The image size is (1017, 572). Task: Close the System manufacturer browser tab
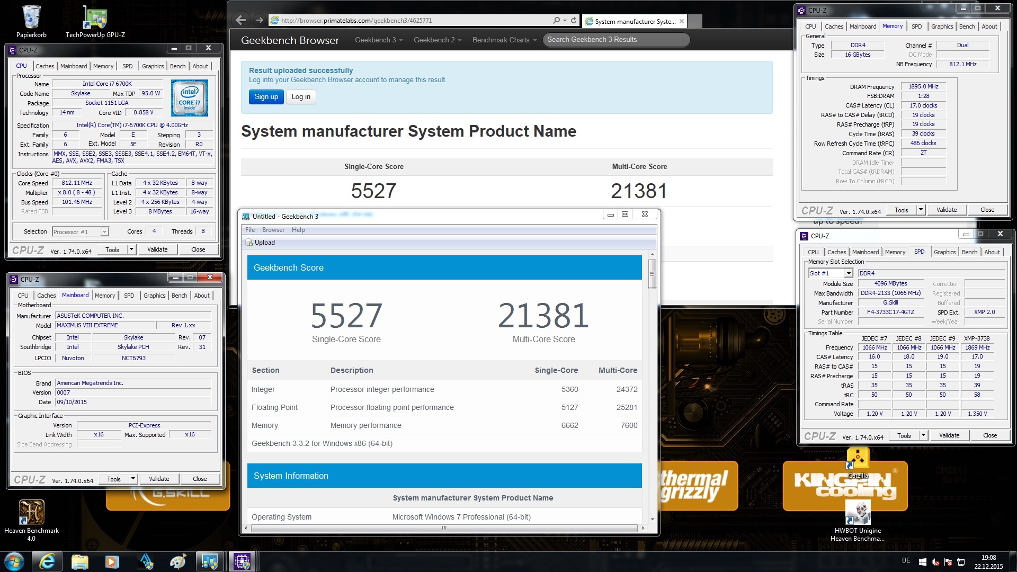682,21
